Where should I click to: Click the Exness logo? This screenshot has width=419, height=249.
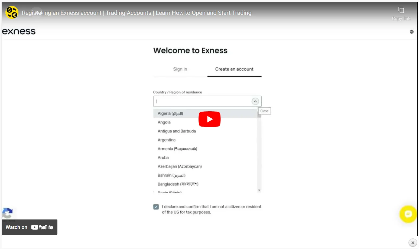pyautogui.click(x=19, y=31)
